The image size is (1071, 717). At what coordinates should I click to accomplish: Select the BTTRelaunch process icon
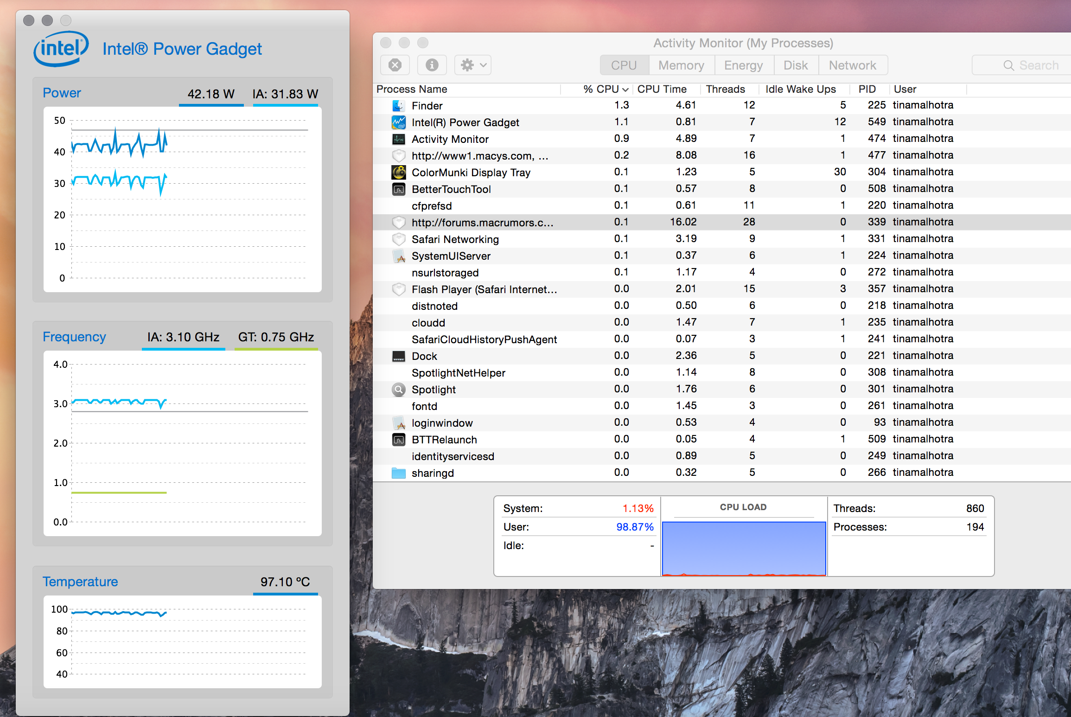coord(399,440)
